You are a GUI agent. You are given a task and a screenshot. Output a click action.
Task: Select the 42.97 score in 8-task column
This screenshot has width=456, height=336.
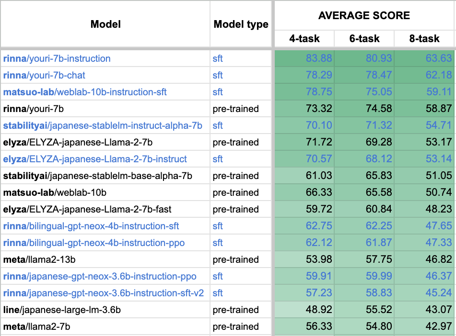(x=438, y=326)
